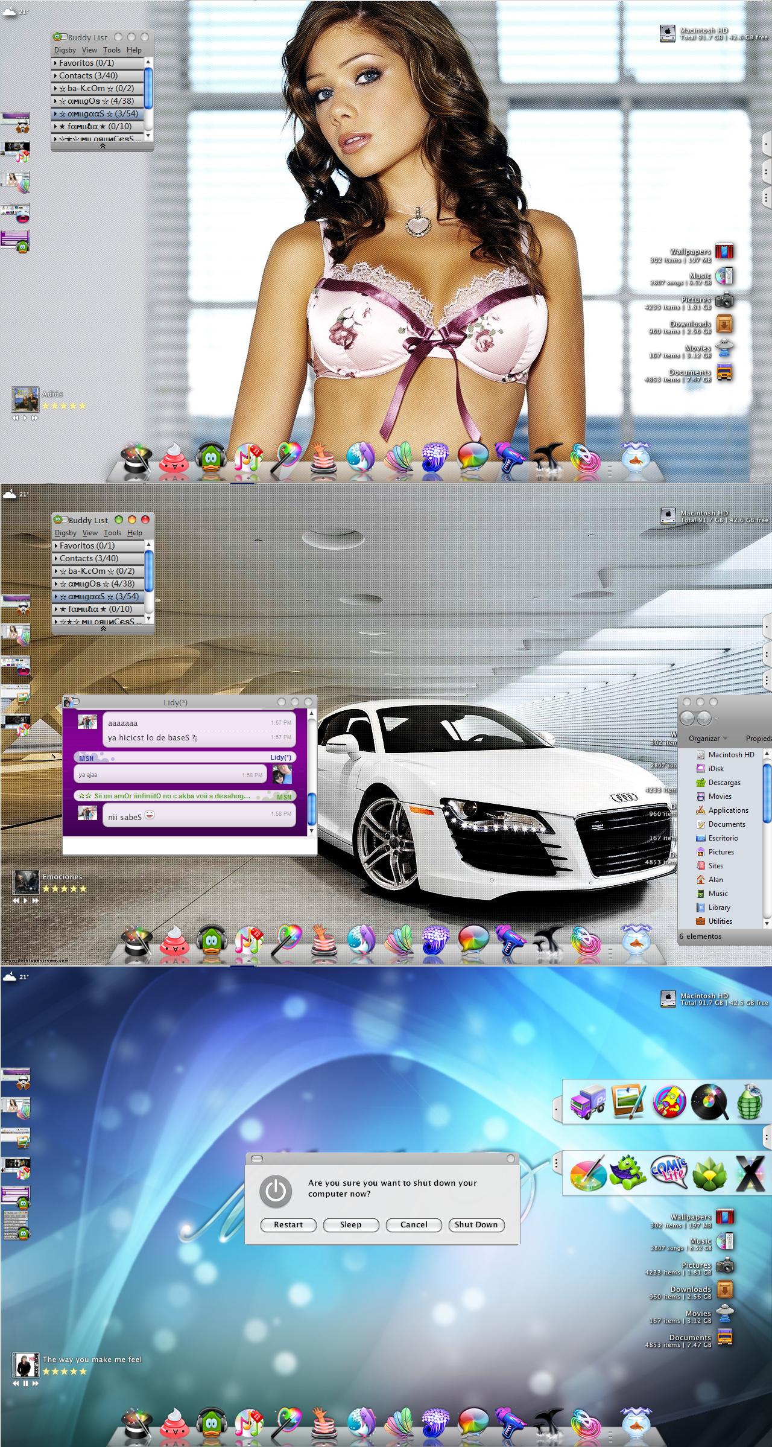This screenshot has width=772, height=1447.
Task: Click Restart in the shutdown dialog
Action: (x=288, y=1224)
